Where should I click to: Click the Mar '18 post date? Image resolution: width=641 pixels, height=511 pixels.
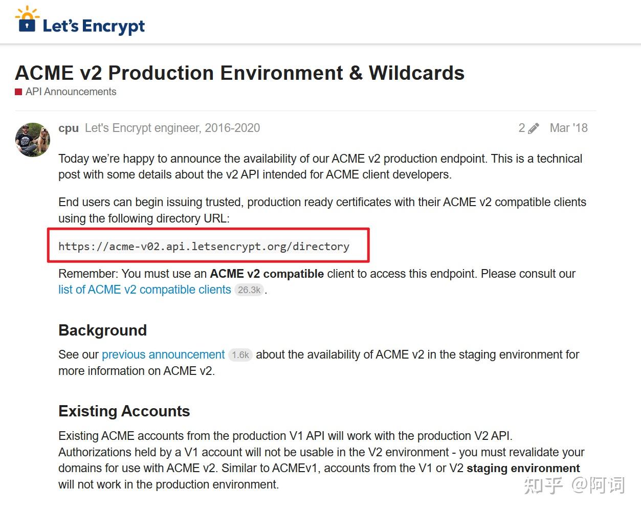[568, 128]
